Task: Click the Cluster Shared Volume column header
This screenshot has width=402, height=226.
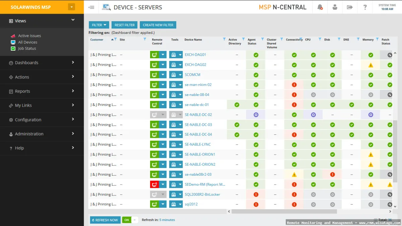Action: click(272, 43)
